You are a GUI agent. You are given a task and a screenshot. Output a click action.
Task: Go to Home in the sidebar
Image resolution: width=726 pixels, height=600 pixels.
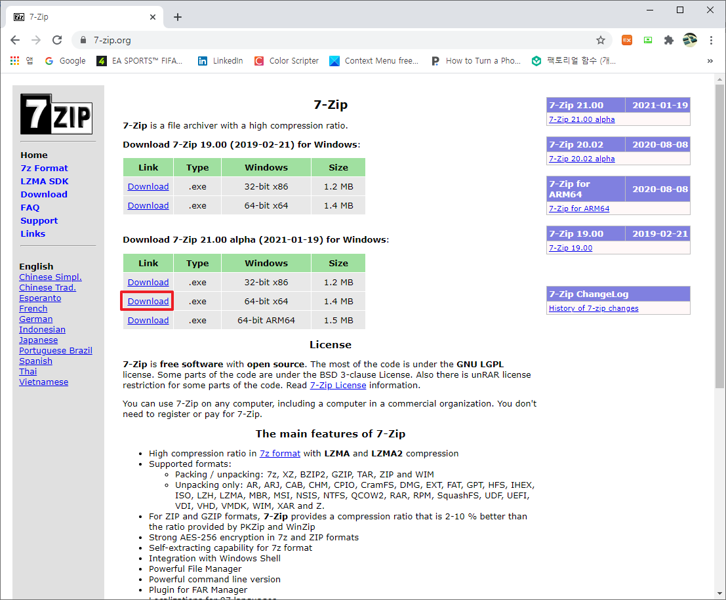pos(34,155)
